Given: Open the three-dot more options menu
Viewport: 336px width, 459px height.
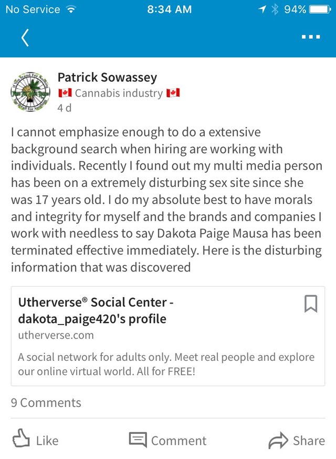Looking at the screenshot, I should tap(310, 38).
